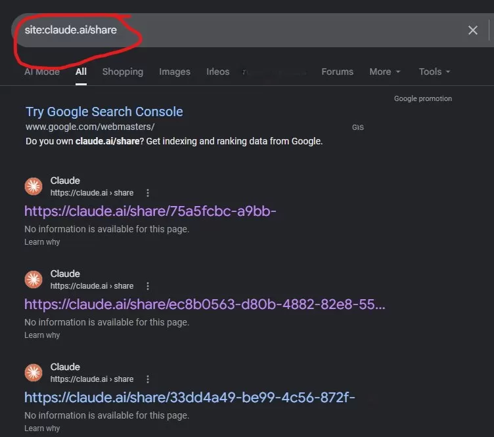
Task: Switch to the Forums tab
Action: (337, 72)
